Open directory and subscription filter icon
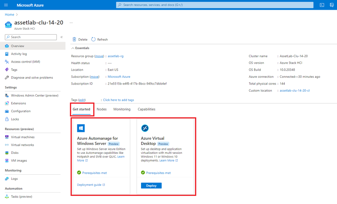This screenshot has width=337, height=204. 332,5
